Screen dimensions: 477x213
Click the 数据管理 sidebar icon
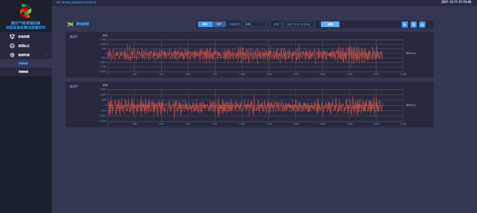point(12,55)
